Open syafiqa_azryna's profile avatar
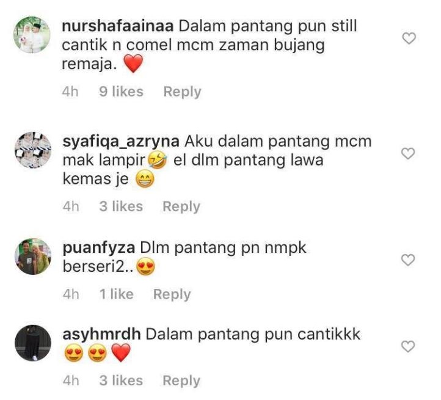 tap(33, 150)
